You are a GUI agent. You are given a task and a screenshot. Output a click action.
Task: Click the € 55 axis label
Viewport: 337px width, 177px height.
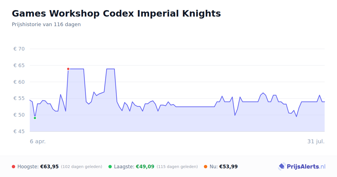[19, 98]
